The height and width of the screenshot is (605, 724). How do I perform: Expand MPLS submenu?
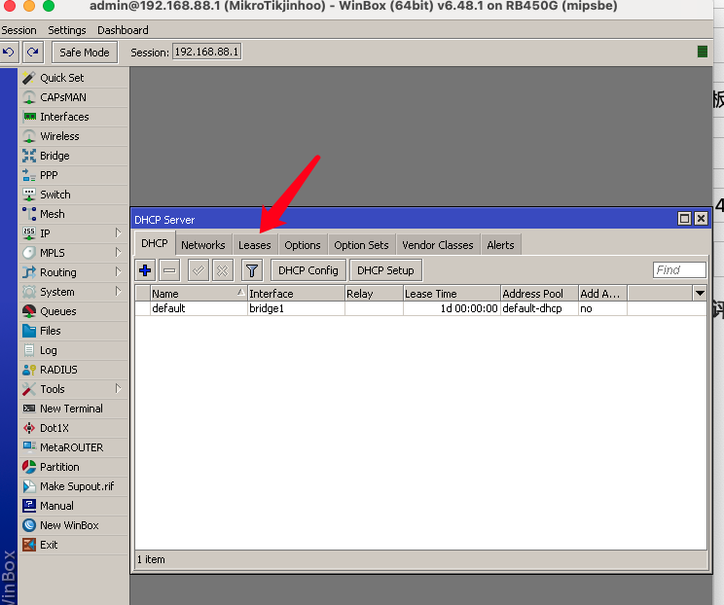tap(118, 253)
